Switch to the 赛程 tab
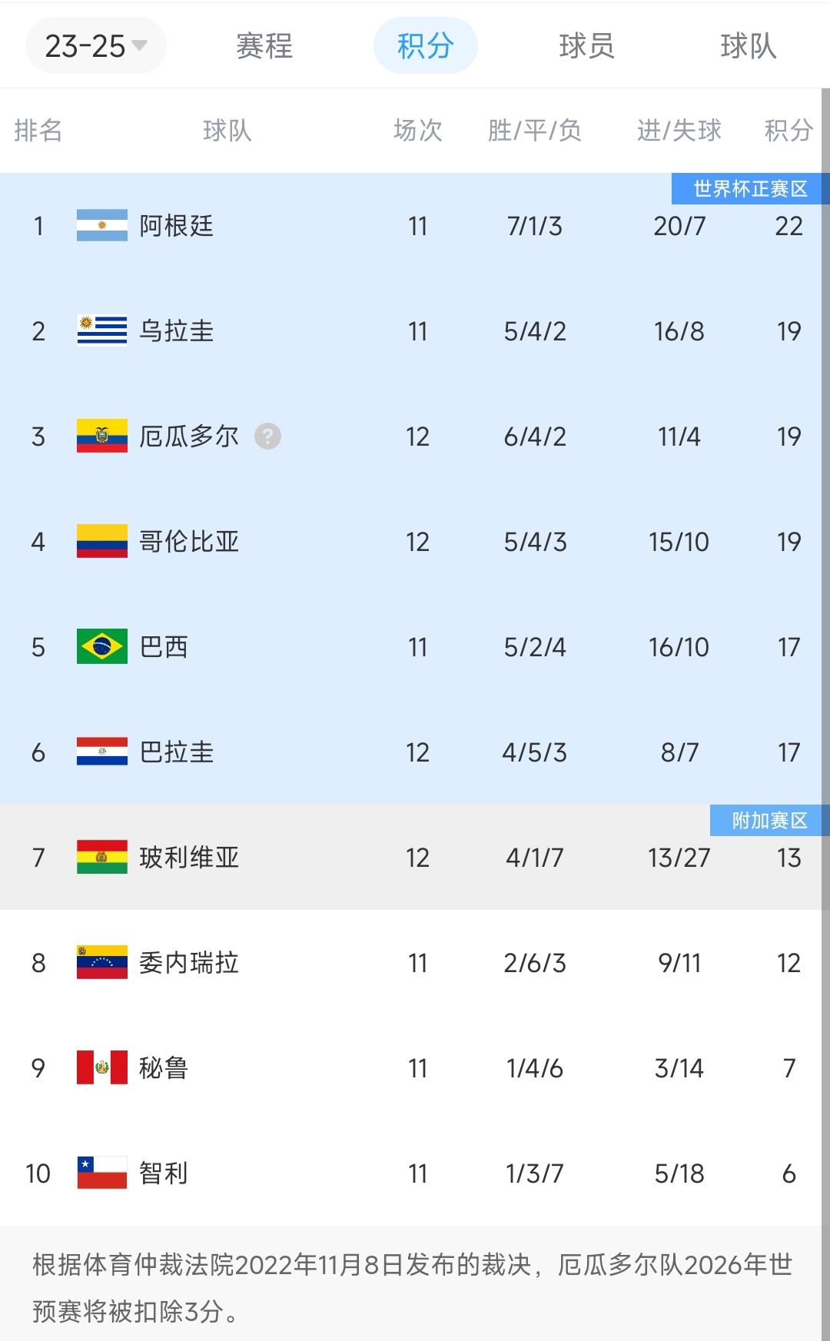This screenshot has width=830, height=1341. pyautogui.click(x=264, y=46)
